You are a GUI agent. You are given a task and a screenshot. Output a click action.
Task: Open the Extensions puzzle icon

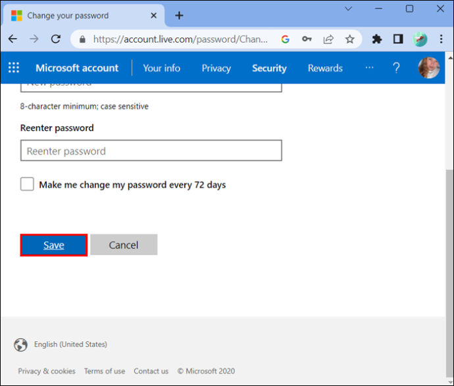(377, 39)
